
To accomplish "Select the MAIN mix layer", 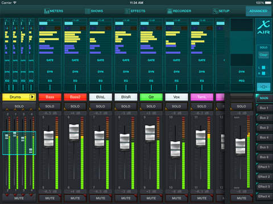I will (x=264, y=98).
